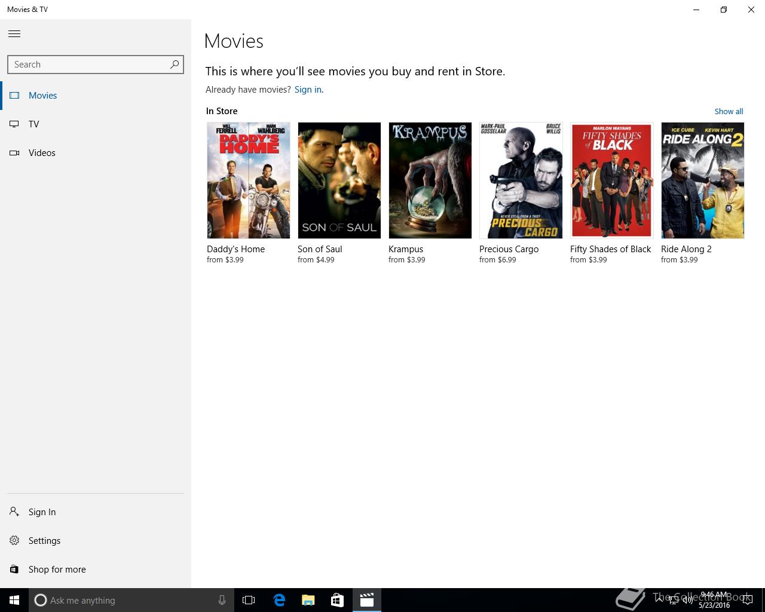The image size is (765, 612).
Task: Open the Movies section label
Action: point(42,95)
